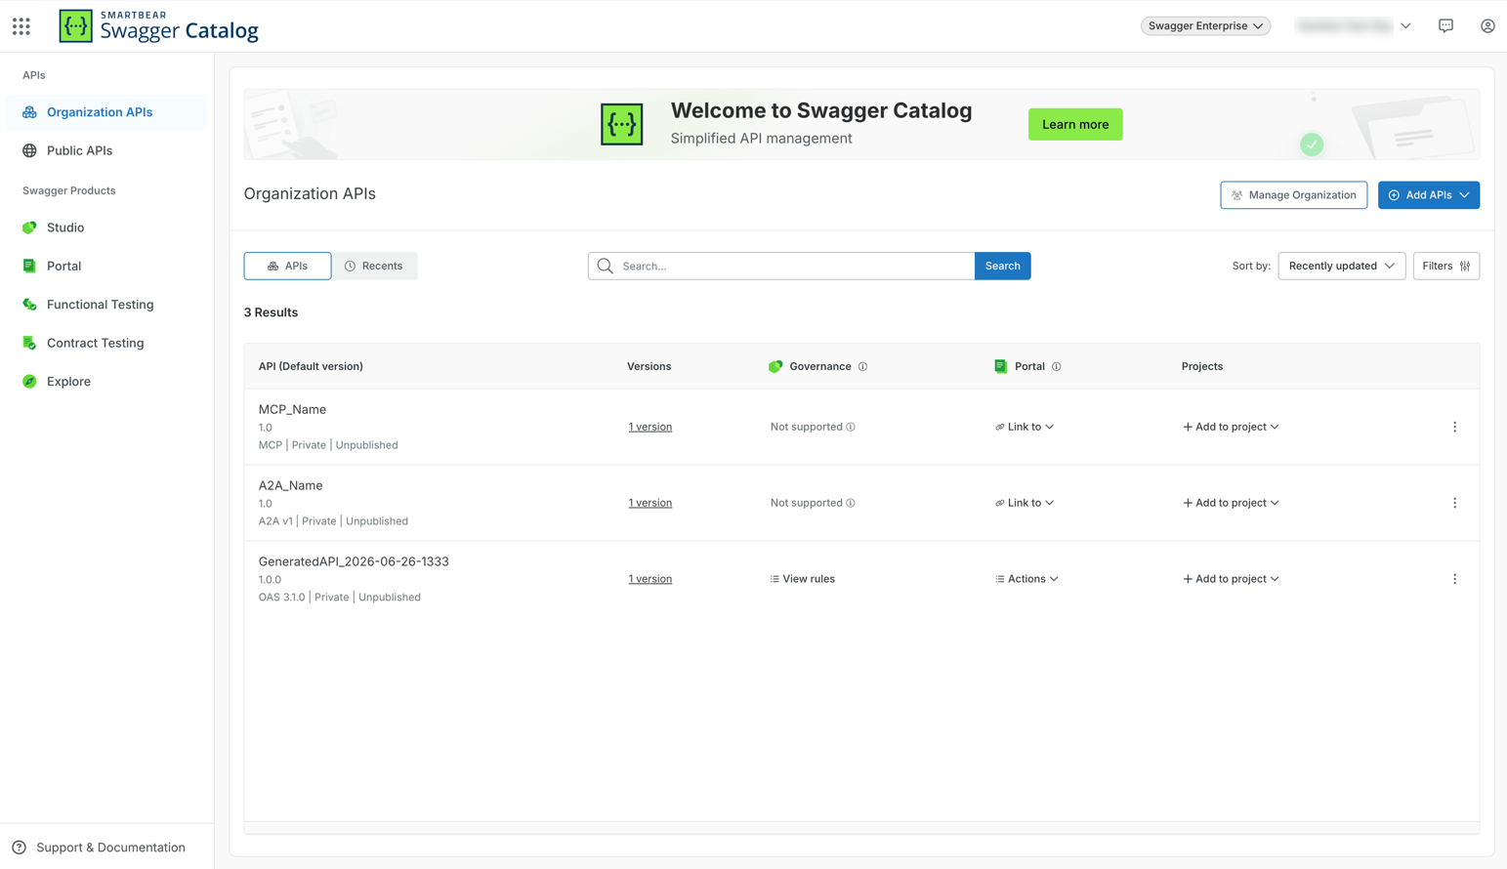Viewport: 1507px width, 869px height.
Task: Click the Projects column header
Action: [1202, 367]
